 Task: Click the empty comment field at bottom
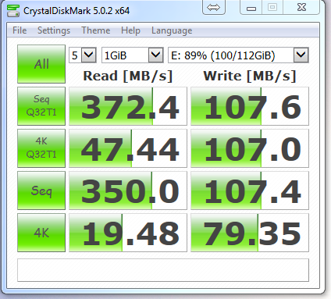[x=163, y=270]
